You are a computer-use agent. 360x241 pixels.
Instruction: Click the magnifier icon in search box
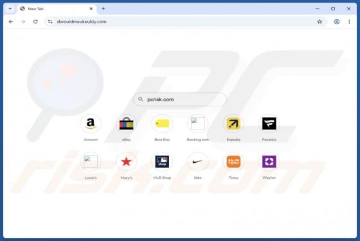pos(141,99)
